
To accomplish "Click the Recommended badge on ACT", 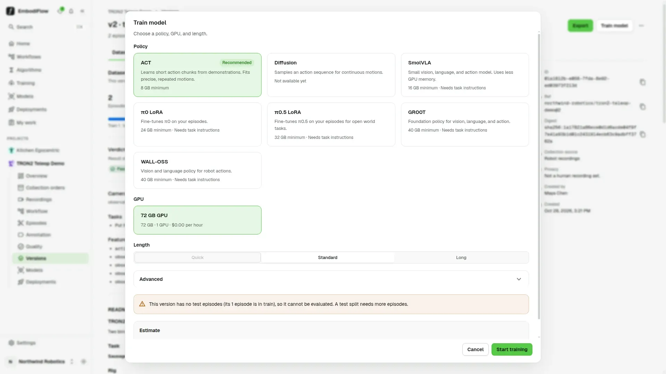I will (x=237, y=63).
